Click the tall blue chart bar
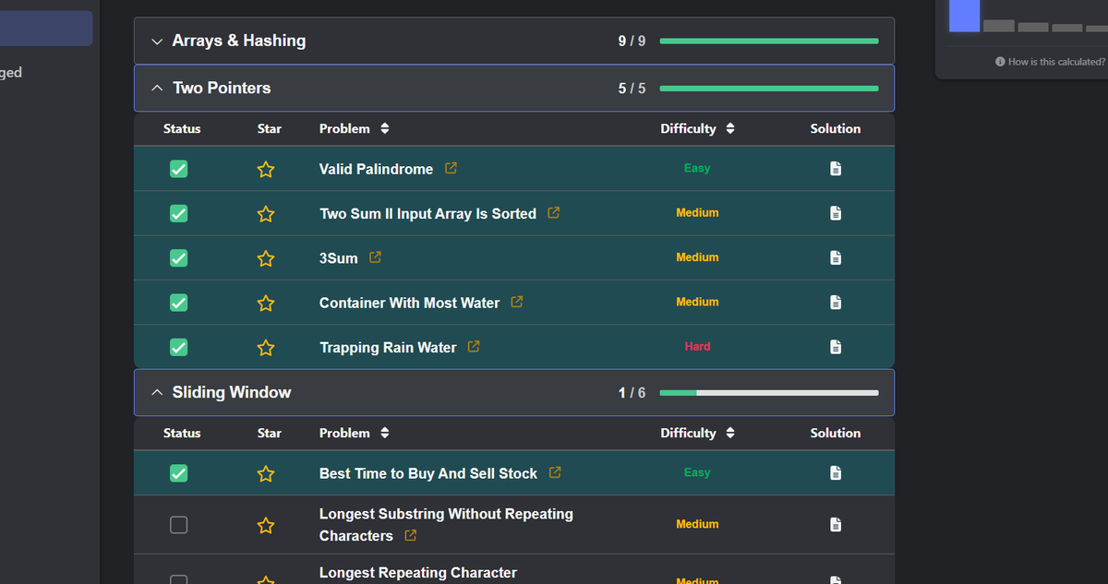Image resolution: width=1108 pixels, height=584 pixels. click(964, 16)
